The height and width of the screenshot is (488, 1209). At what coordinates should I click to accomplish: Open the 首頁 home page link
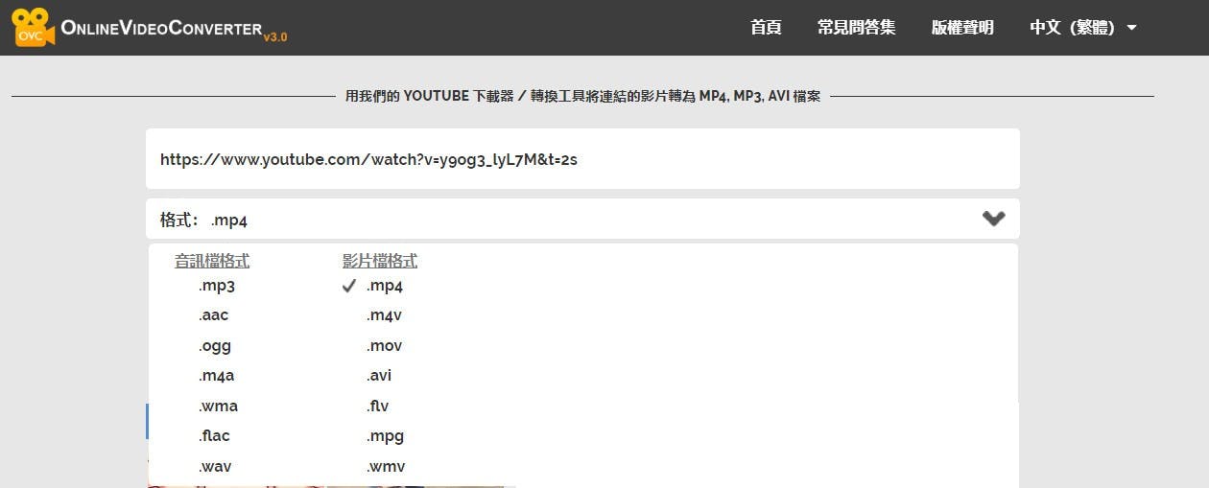click(x=766, y=28)
